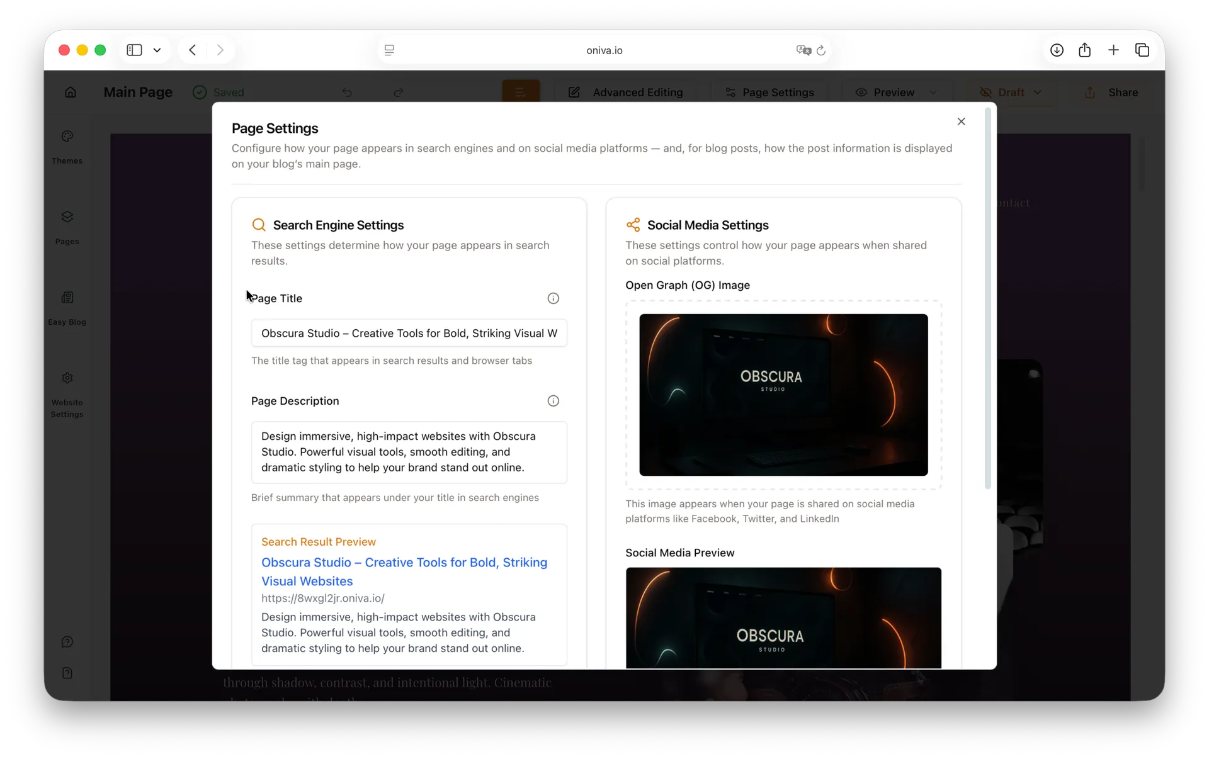Switch to the Advanced Editing tab
Screen dimensions: 1209x759
click(x=637, y=93)
